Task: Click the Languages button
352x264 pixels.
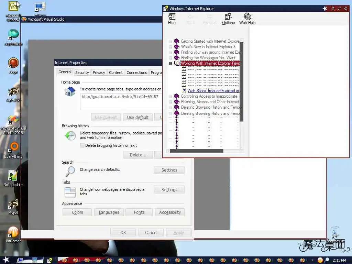Action: tap(109, 212)
